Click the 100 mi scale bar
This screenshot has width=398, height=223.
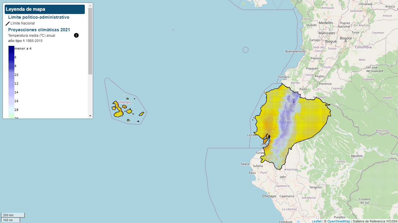pos(11,220)
